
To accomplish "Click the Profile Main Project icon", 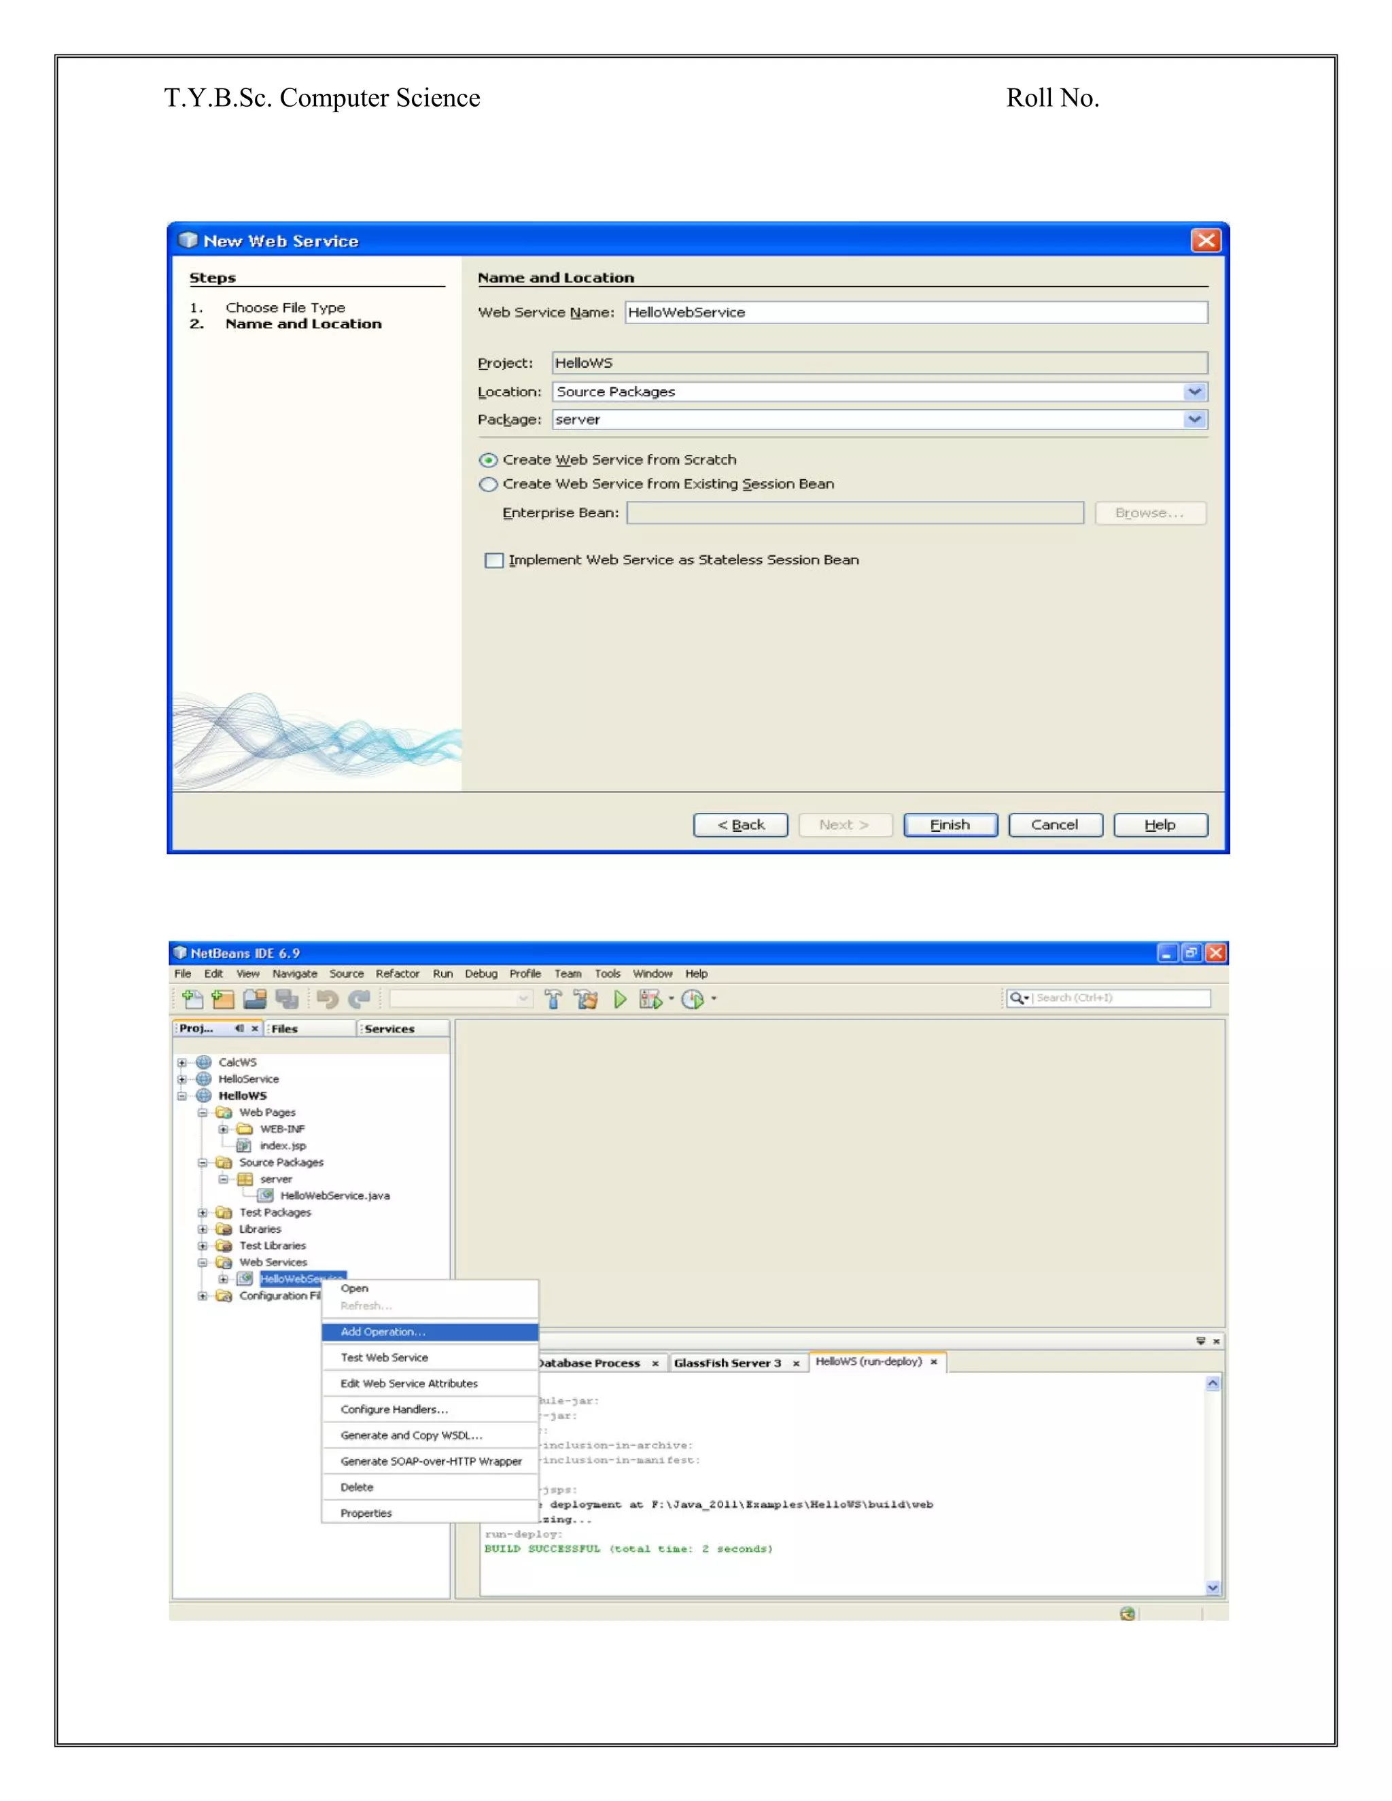I will point(693,1000).
